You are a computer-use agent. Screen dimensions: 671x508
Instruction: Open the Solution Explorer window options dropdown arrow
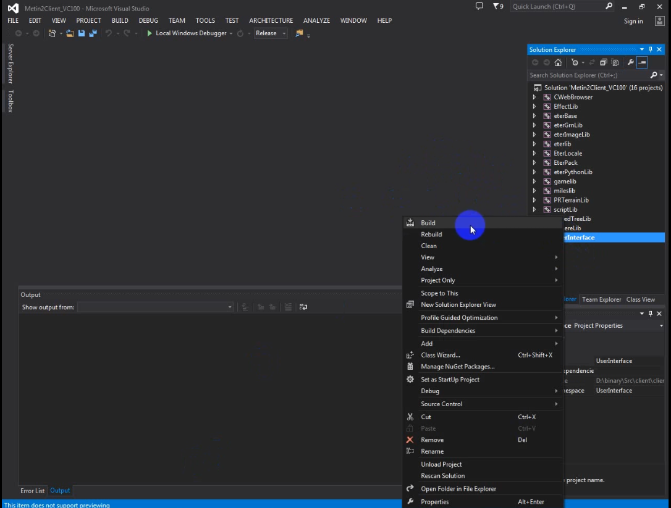[x=642, y=49]
